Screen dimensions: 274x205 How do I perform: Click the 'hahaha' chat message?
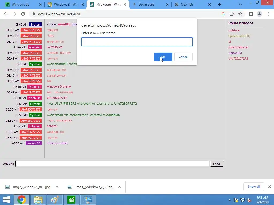[x=52, y=126]
